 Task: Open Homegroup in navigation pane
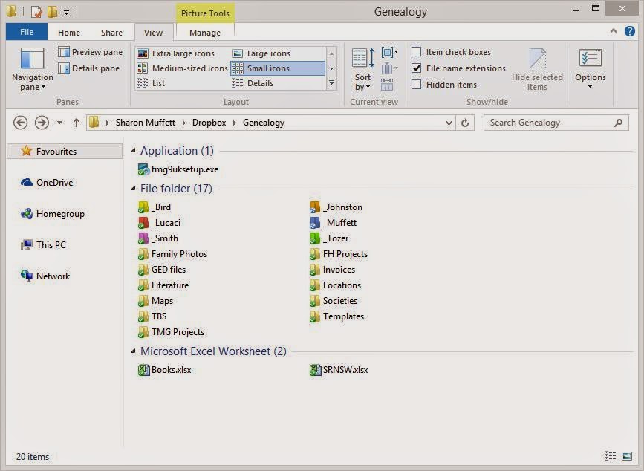point(53,213)
